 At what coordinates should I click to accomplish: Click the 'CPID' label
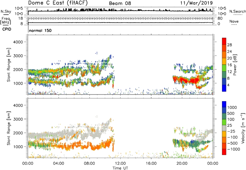click(7, 29)
